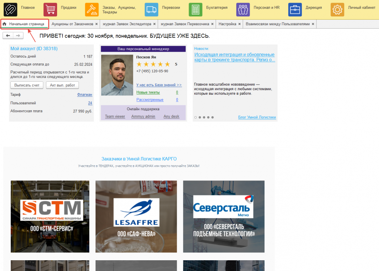Viewport: 379px width, 271px height.
Task: Open the ООО «САФ-НЕВА» Lesaffre card
Action: point(136,216)
